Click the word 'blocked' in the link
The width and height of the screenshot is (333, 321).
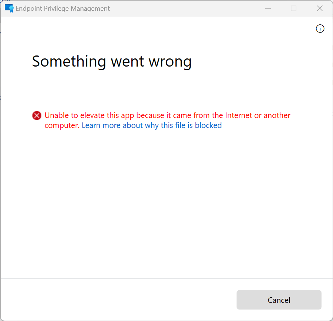[208, 125]
